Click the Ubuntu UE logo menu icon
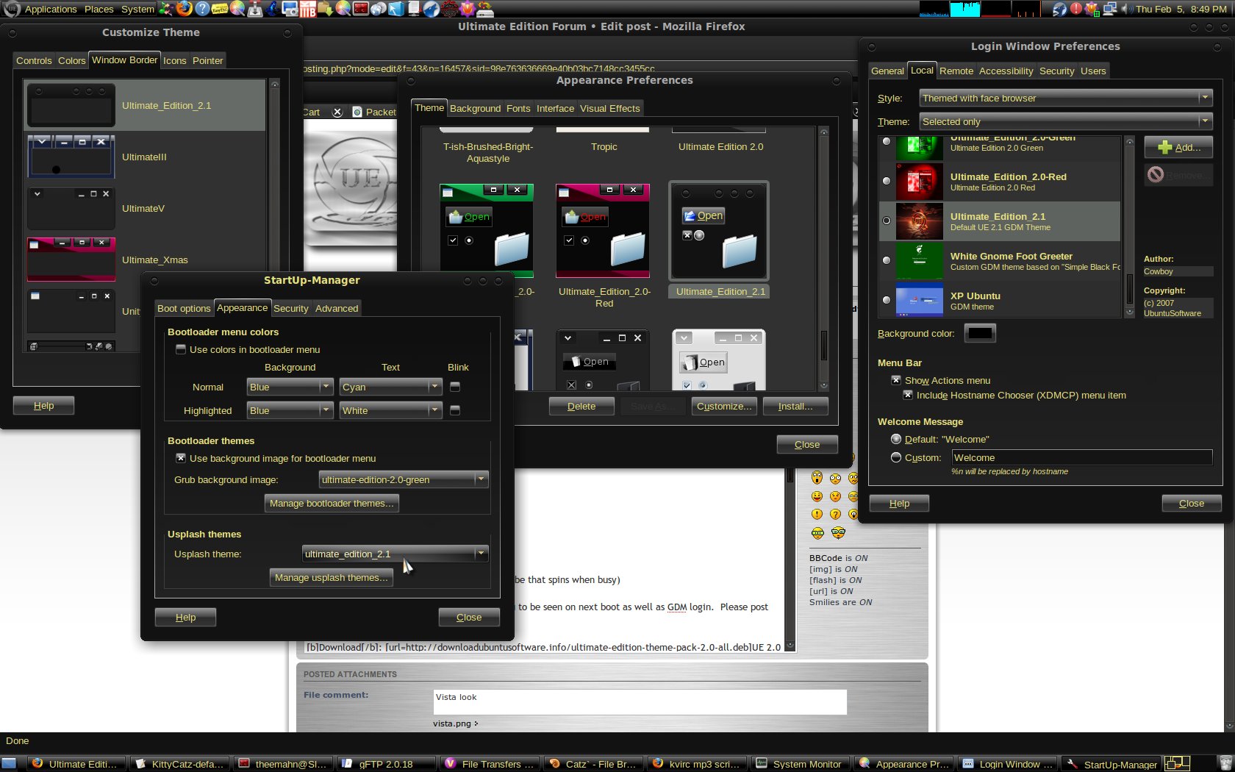This screenshot has width=1235, height=772. (12, 9)
